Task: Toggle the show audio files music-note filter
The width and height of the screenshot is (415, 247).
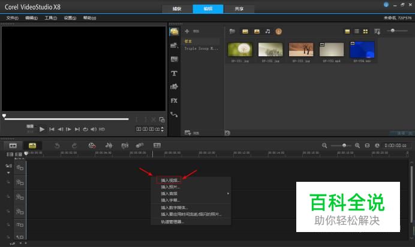Action: pos(267,32)
